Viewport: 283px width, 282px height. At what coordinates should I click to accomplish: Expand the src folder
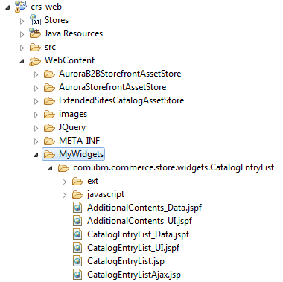coord(22,48)
